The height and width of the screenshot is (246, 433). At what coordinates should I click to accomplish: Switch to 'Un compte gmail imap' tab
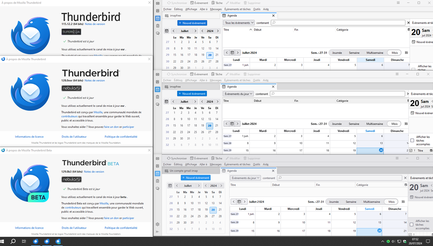183,171
